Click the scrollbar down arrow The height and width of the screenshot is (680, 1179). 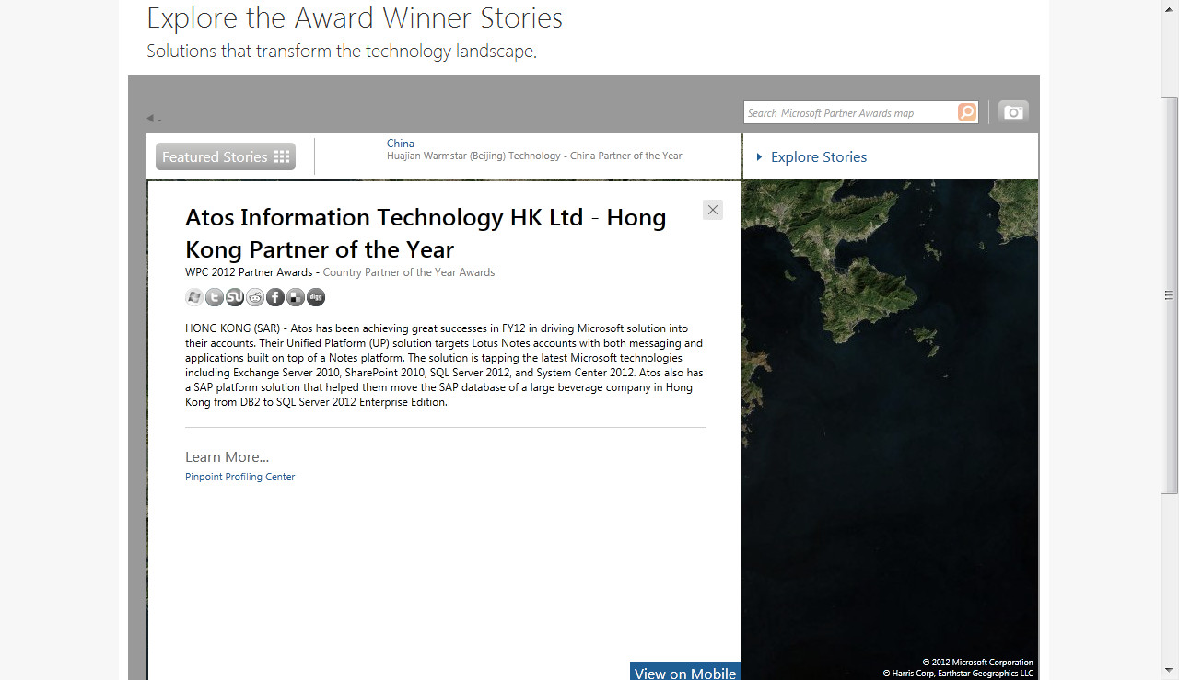pyautogui.click(x=1170, y=671)
